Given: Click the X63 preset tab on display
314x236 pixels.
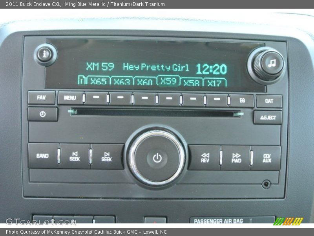Looking at the screenshot, I should (x=122, y=81).
